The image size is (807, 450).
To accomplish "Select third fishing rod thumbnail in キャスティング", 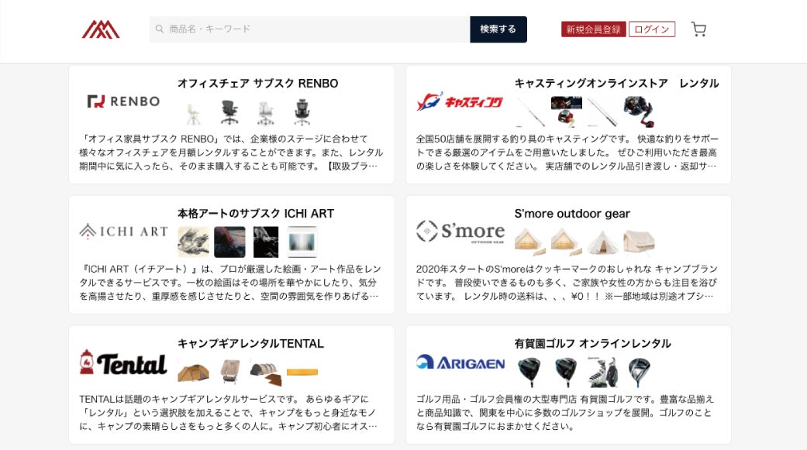I will 602,112.
